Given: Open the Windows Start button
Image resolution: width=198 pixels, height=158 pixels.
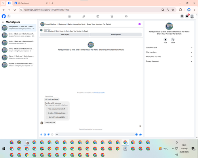Looking at the screenshot, I should [x=4, y=149].
